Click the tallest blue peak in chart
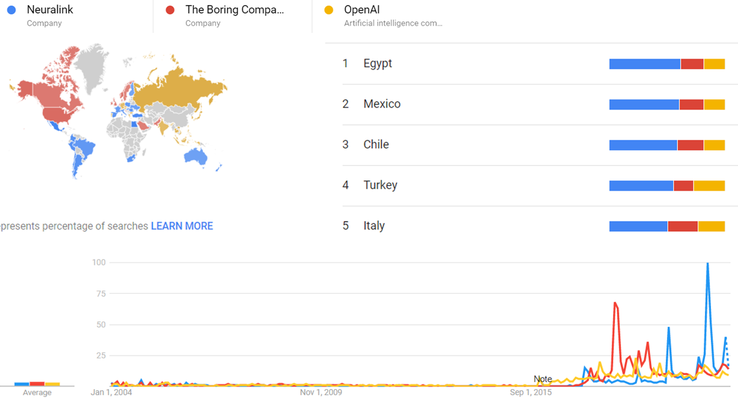This screenshot has width=738, height=404. [708, 265]
